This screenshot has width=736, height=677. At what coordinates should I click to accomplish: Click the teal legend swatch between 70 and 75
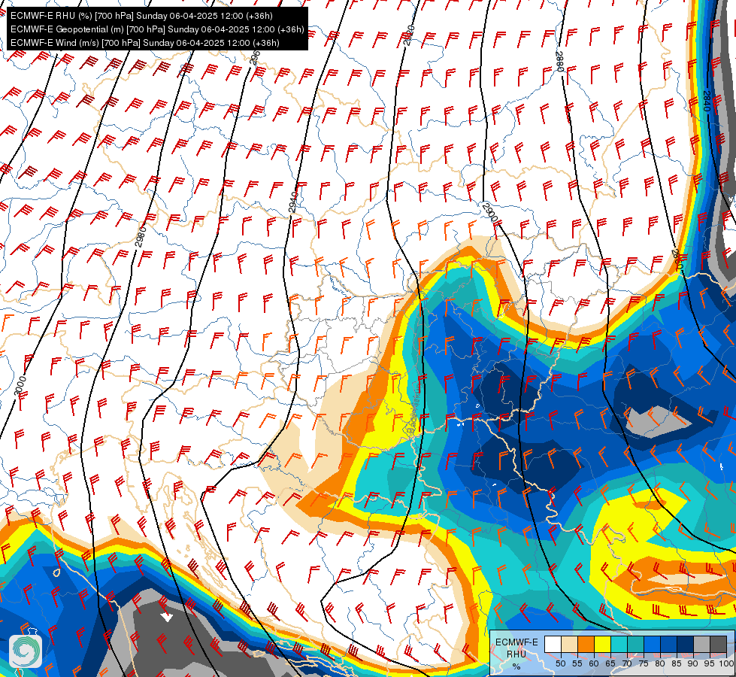tap(635, 644)
